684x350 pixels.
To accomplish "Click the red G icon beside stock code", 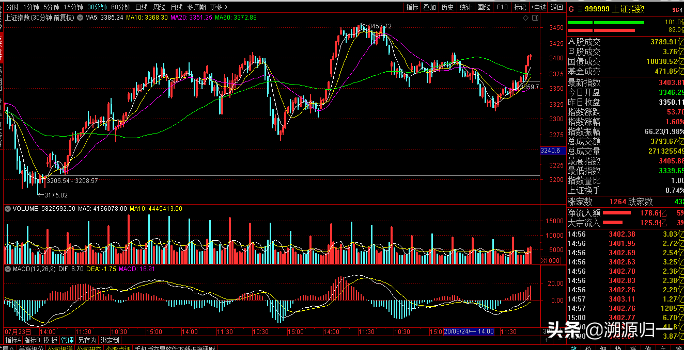I will (x=571, y=9).
